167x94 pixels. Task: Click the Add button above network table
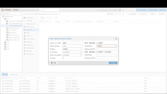pyautogui.click(x=42, y=18)
